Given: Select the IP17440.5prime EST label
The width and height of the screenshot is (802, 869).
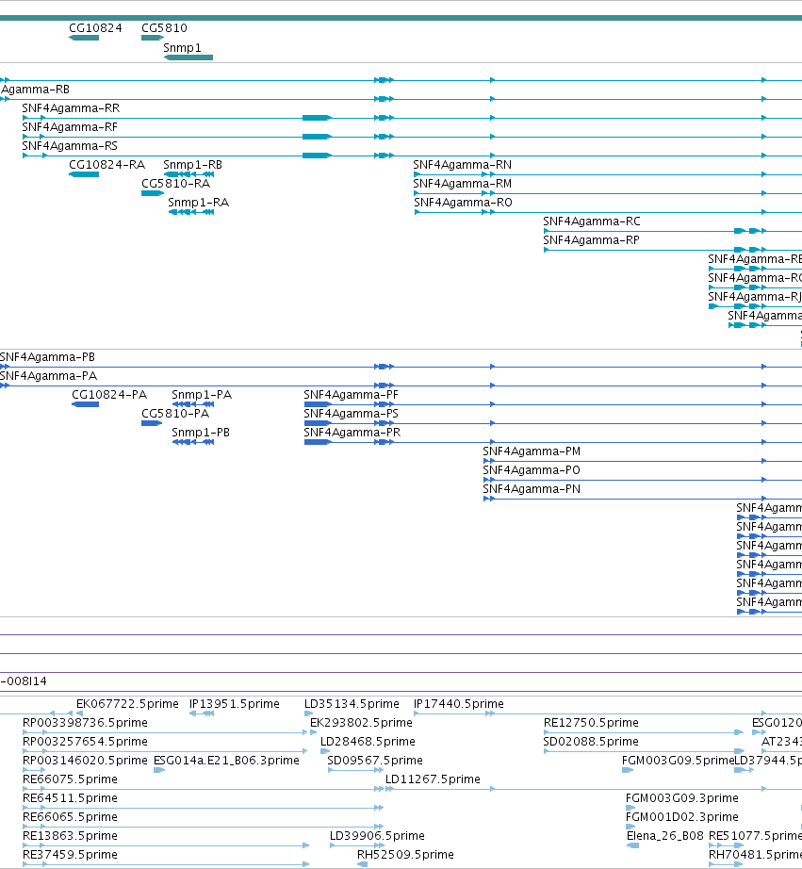Looking at the screenshot, I should point(459,704).
